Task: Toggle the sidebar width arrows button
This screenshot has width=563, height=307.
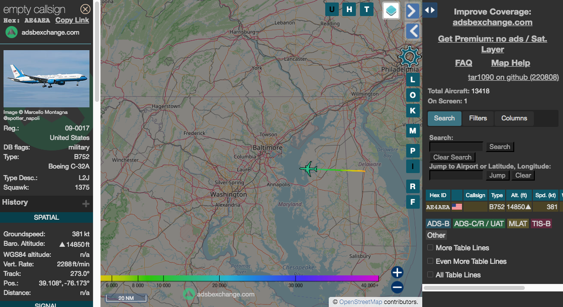Action: pos(430,10)
